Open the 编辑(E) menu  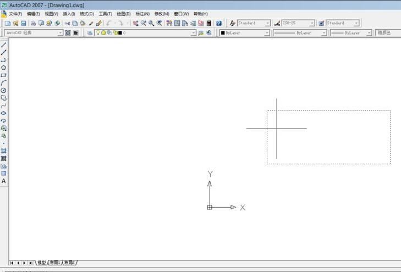tap(34, 14)
